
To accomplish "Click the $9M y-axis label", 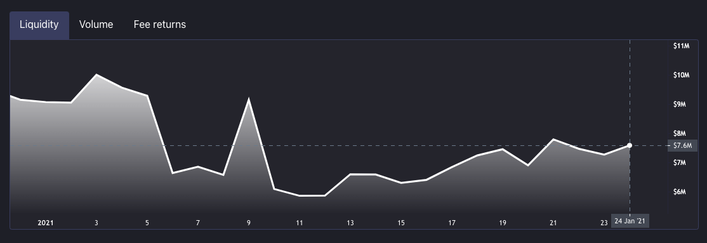I will coord(680,105).
